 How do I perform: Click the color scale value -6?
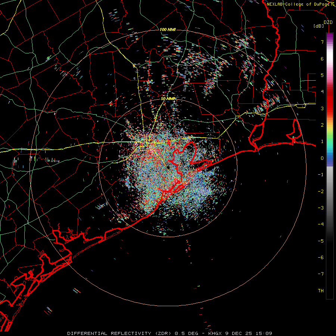click(x=321, y=258)
